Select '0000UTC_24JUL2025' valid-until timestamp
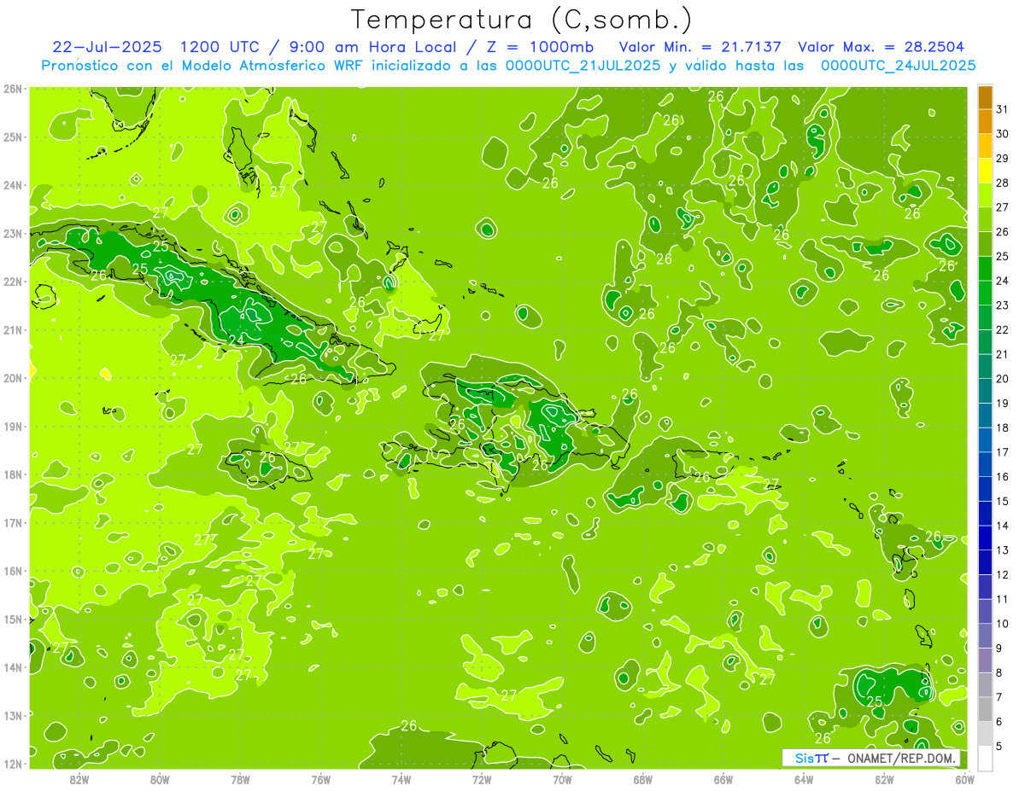Screen dimensions: 1025x791 [898, 65]
